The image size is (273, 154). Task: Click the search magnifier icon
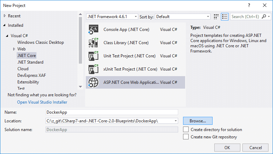click(x=264, y=17)
